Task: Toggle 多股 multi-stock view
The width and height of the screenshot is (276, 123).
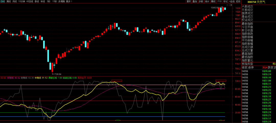Action: click(x=201, y=2)
